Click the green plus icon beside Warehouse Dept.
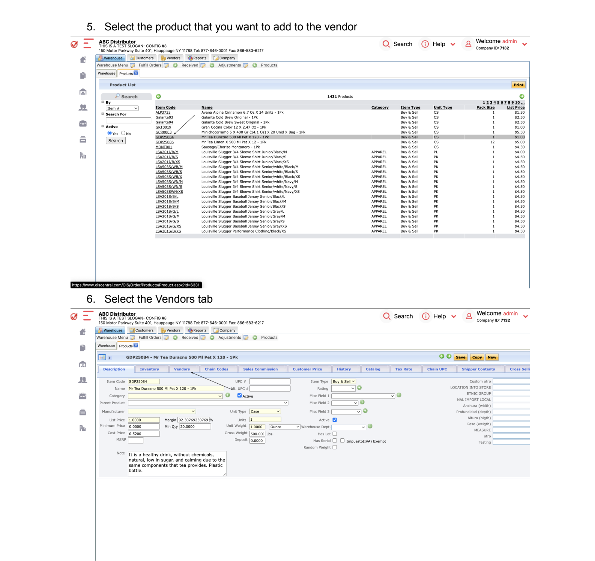Viewport: 595px width, 561px height. 370,426
